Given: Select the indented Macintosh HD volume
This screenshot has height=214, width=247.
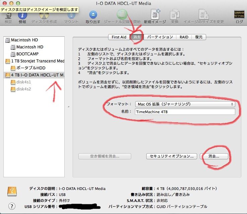Looking at the screenshot, I should [x=34, y=47].
